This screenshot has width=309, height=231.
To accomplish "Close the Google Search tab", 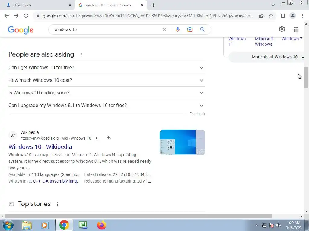I will [x=142, y=5].
